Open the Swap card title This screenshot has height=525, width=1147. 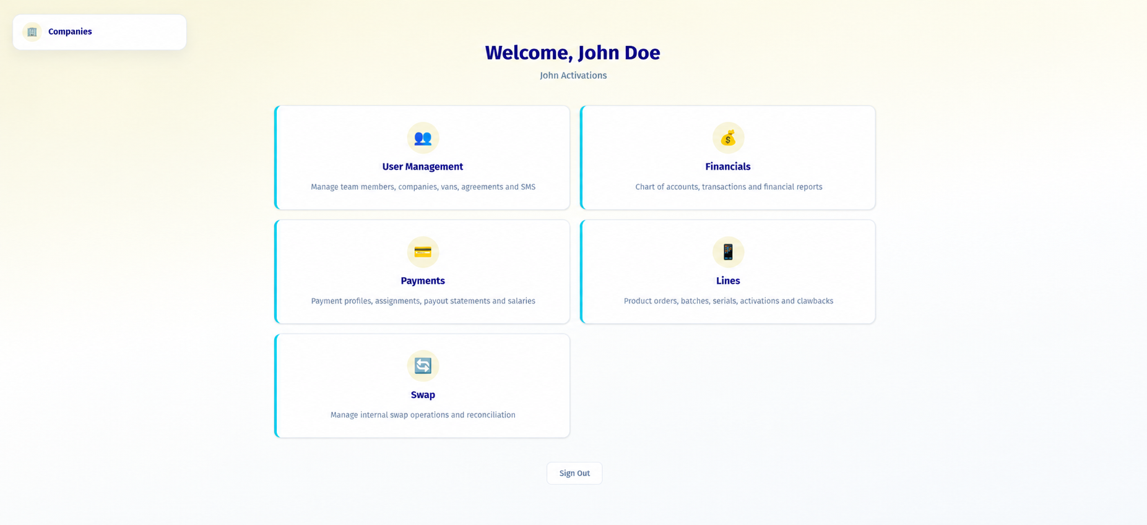423,395
